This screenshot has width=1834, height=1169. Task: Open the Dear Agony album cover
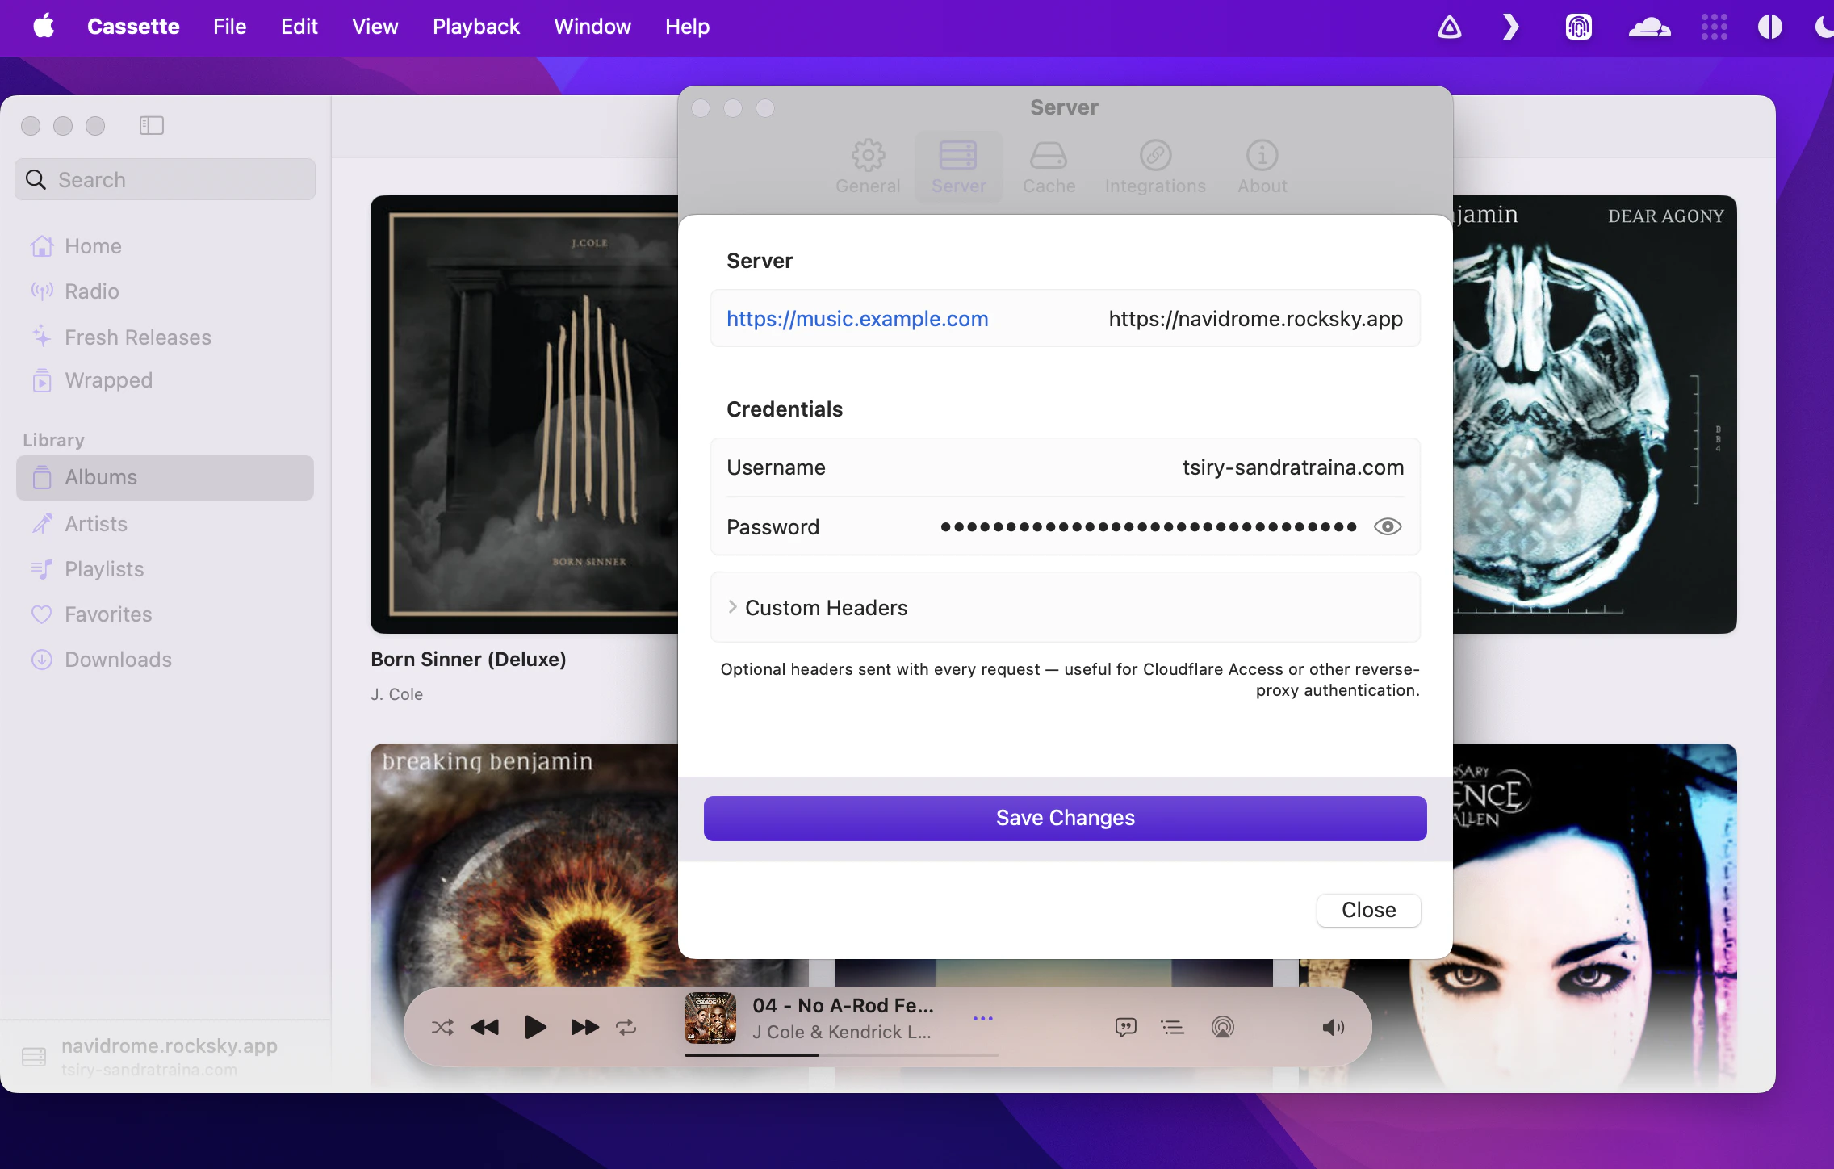(1594, 414)
